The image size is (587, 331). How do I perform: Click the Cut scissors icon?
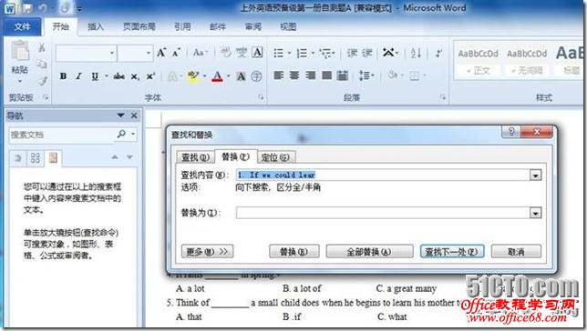click(41, 47)
